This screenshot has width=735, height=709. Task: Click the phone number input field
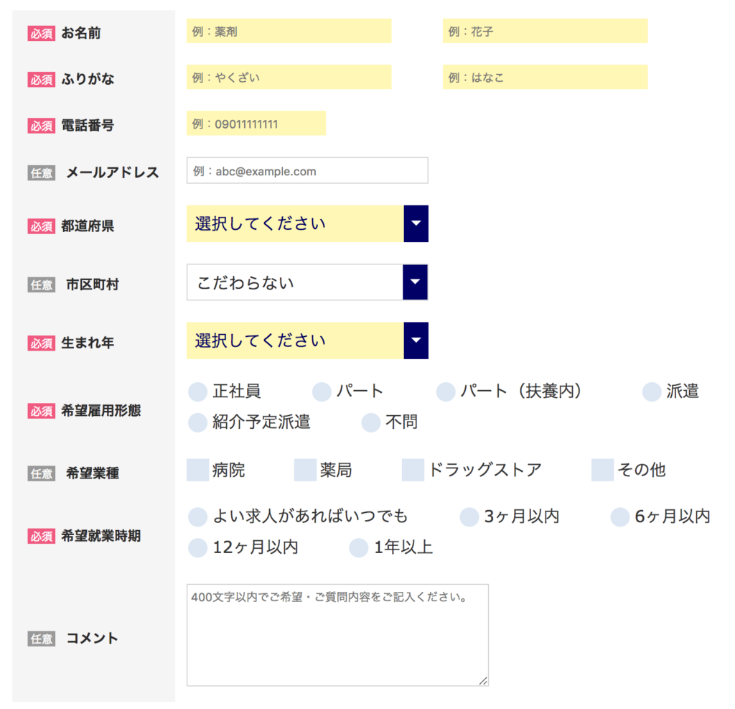click(256, 123)
